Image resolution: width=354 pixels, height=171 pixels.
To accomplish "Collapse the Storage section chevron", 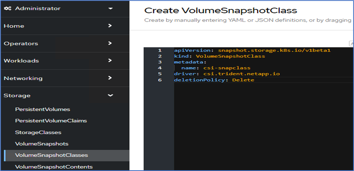I will [x=110, y=95].
